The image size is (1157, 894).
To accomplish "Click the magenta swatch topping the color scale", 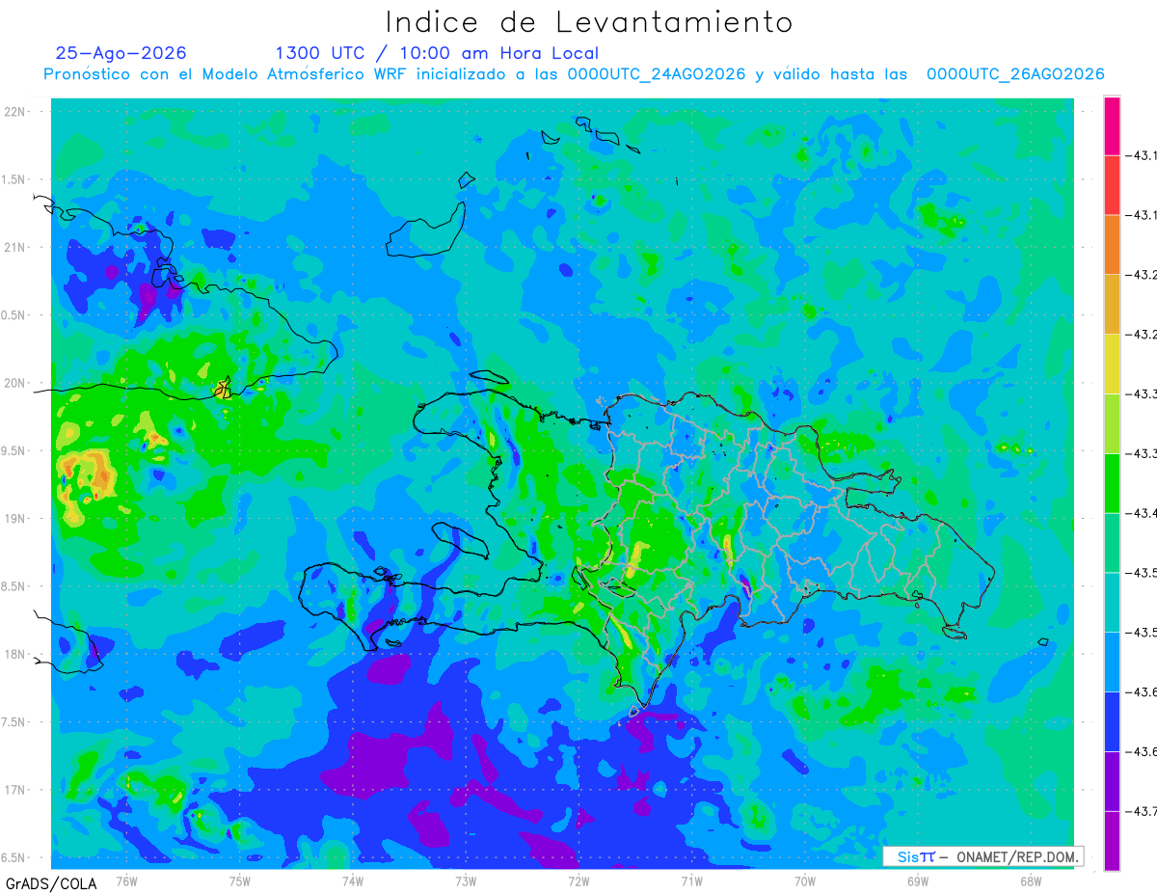I will coord(1112,125).
